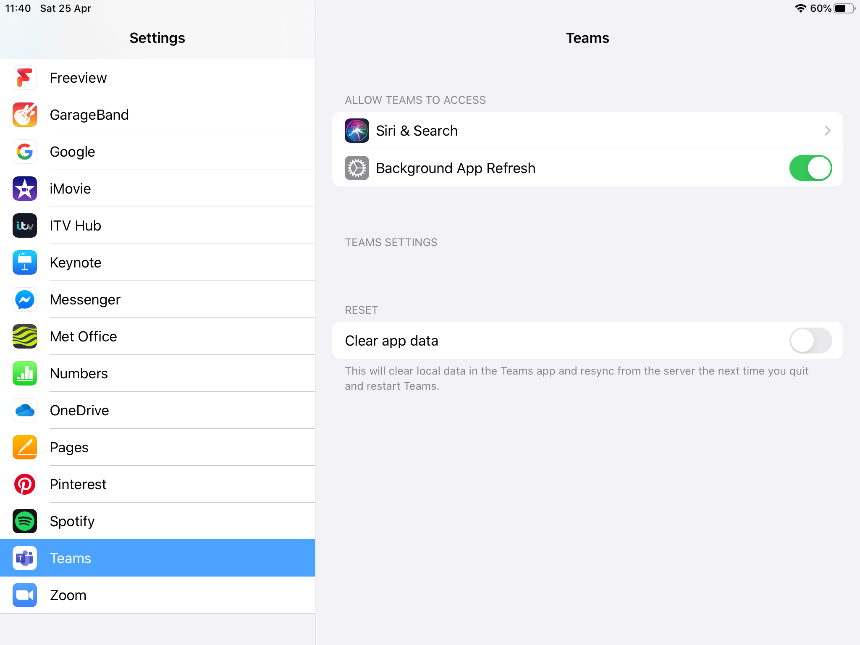Select Keynote in the settings list
The width and height of the screenshot is (860, 645).
157,262
